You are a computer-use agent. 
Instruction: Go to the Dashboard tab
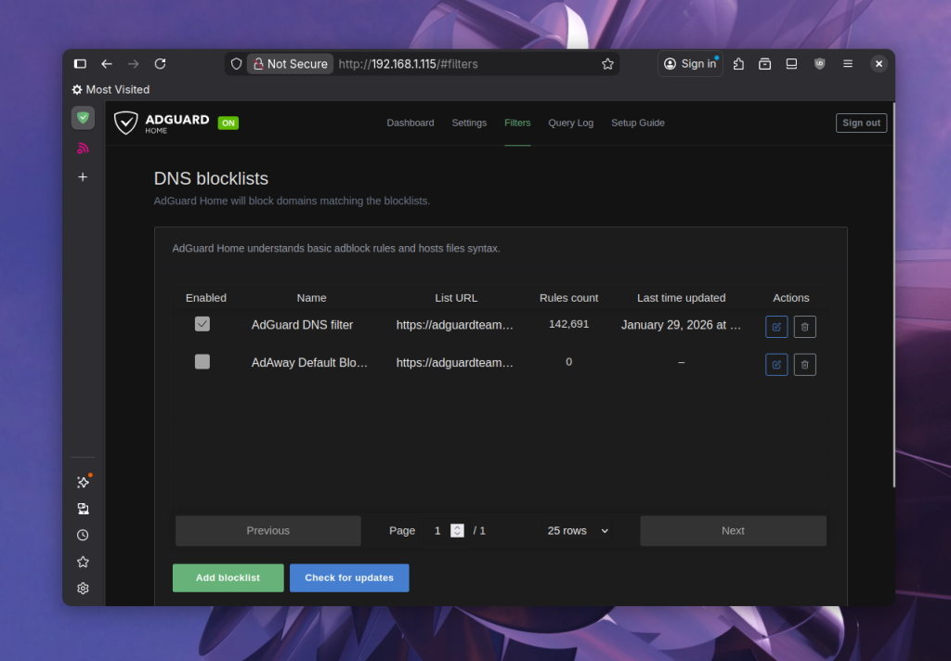click(x=410, y=123)
